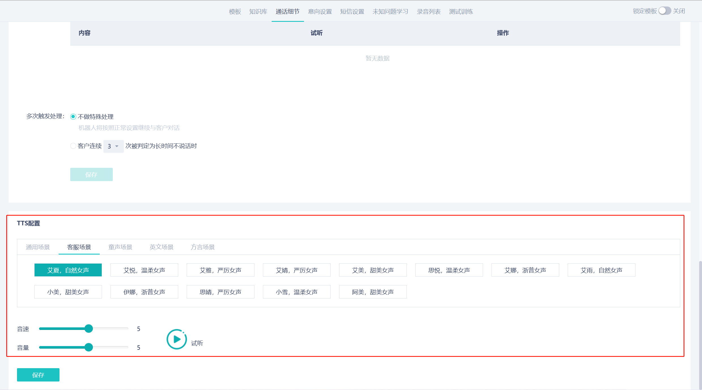Select voice 思悦，温柔女声
The image size is (702, 390).
449,270
